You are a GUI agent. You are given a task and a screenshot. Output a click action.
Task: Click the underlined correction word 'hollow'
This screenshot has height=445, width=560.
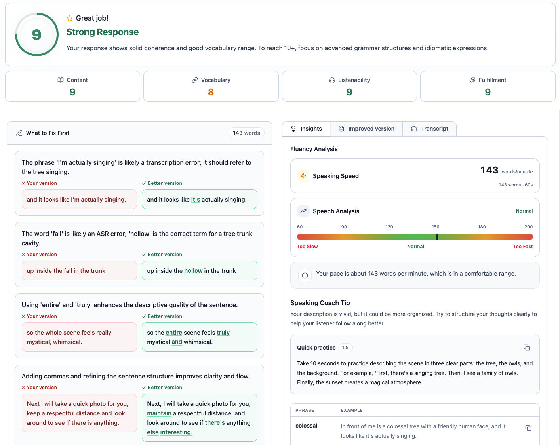pyautogui.click(x=193, y=270)
